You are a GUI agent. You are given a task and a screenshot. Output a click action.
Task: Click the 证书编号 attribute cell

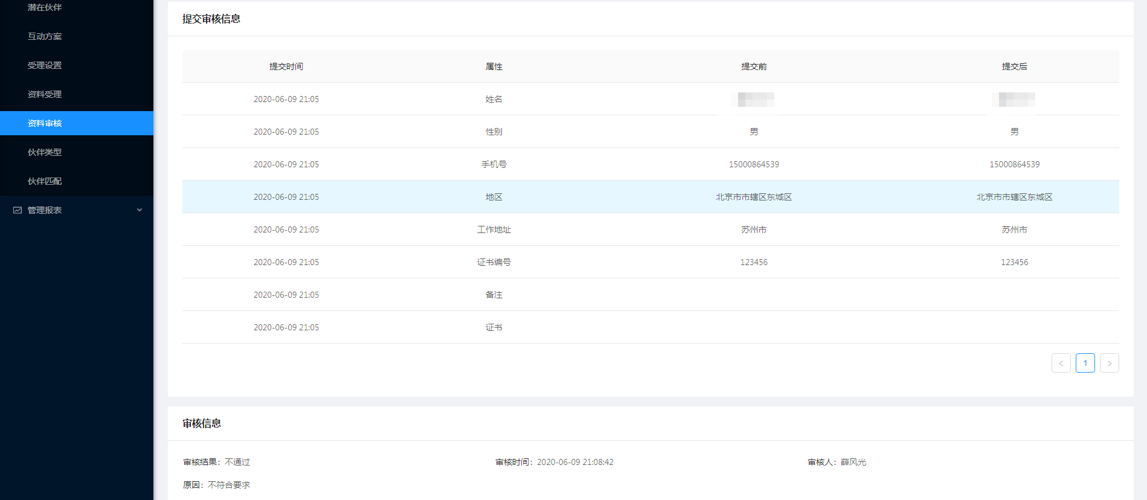(494, 262)
